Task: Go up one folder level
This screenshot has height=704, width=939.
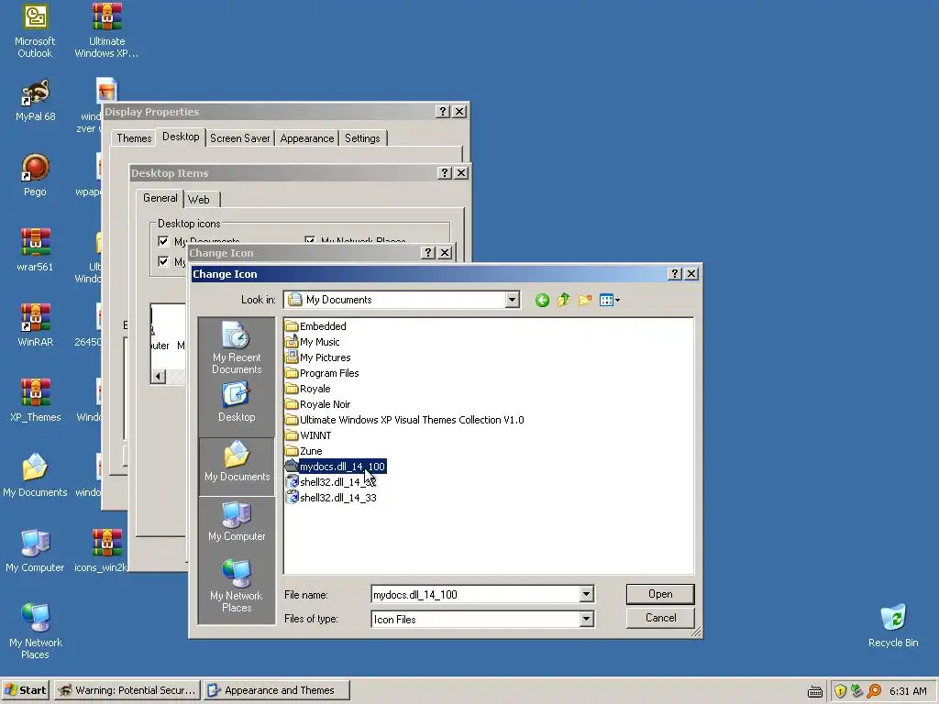Action: coord(564,301)
